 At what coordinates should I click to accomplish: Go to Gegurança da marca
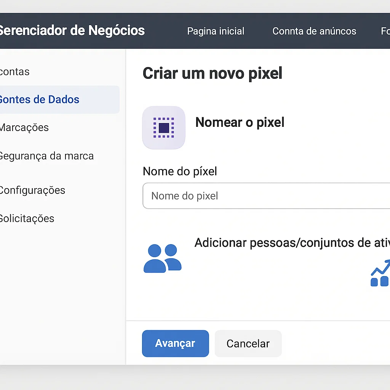[47, 156]
